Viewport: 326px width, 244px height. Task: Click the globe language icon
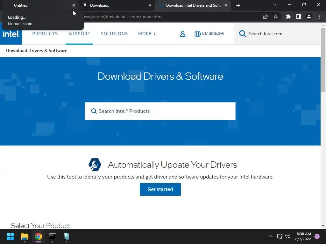tap(197, 34)
